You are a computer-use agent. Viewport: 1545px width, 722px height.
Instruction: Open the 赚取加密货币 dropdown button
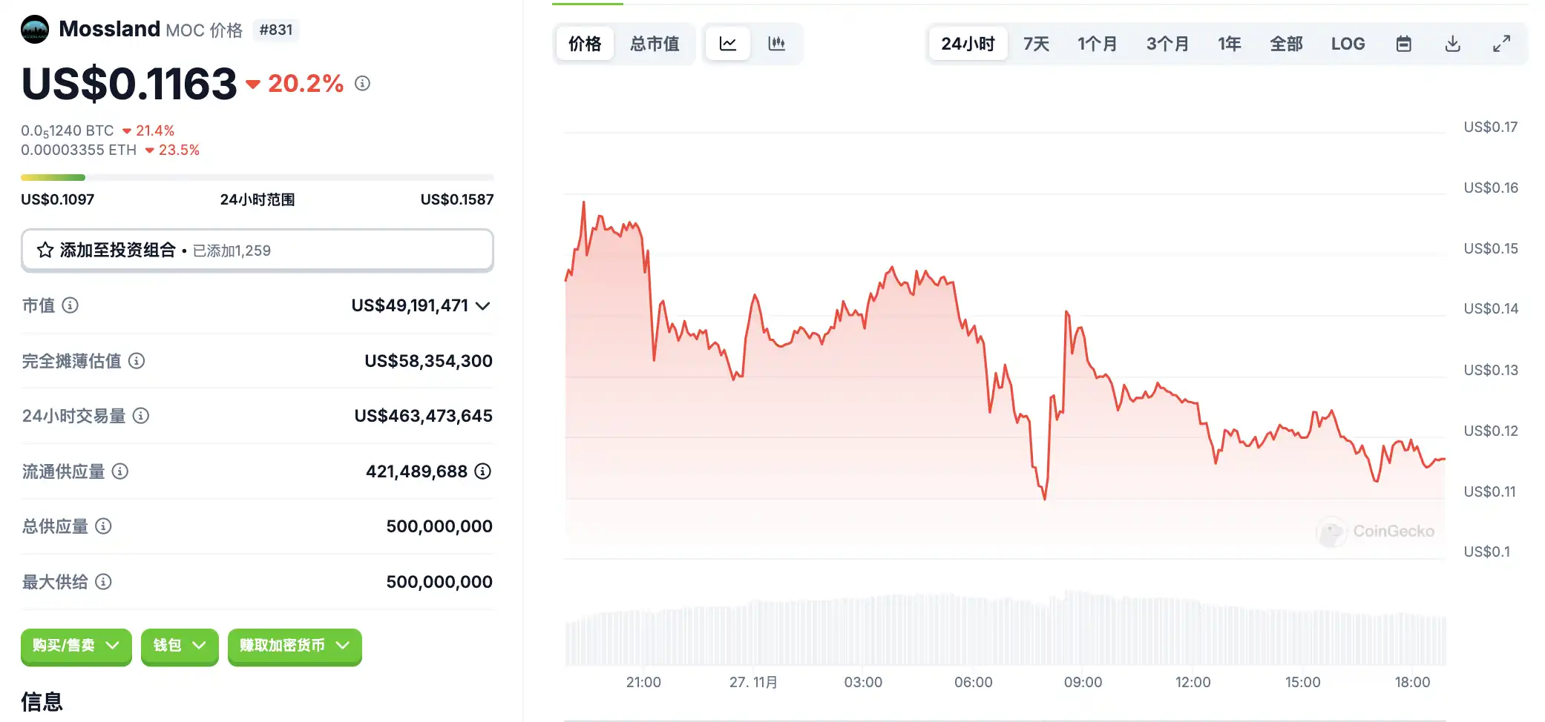[294, 646]
